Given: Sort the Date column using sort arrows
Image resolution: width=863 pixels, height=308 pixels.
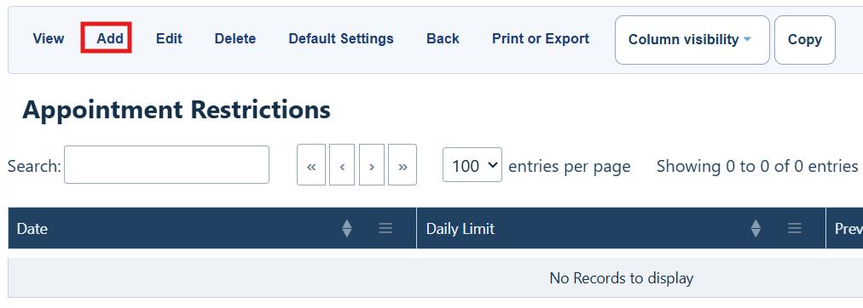Looking at the screenshot, I should [x=347, y=228].
